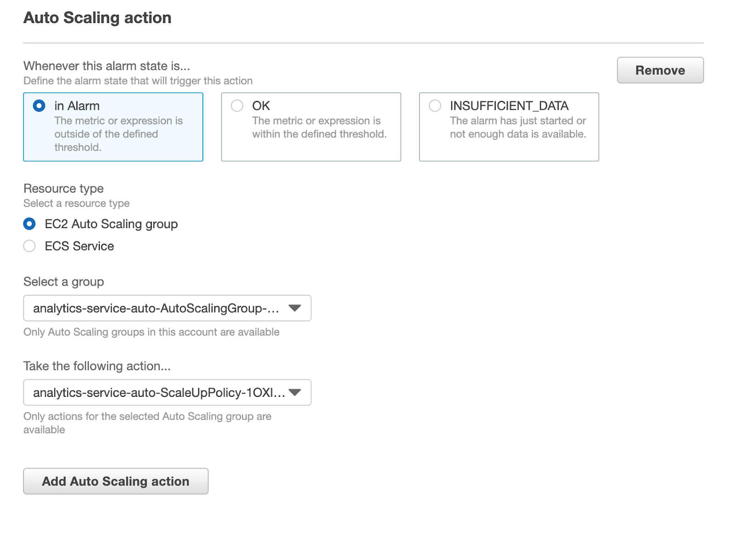Click the "Whenever this alarm state is..." label
736x538 pixels.
point(107,66)
